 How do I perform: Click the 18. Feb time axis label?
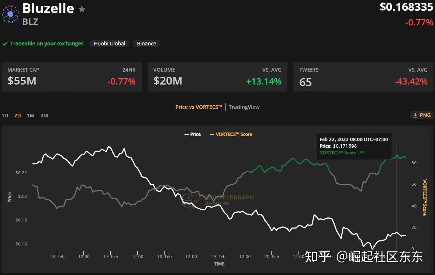click(164, 257)
